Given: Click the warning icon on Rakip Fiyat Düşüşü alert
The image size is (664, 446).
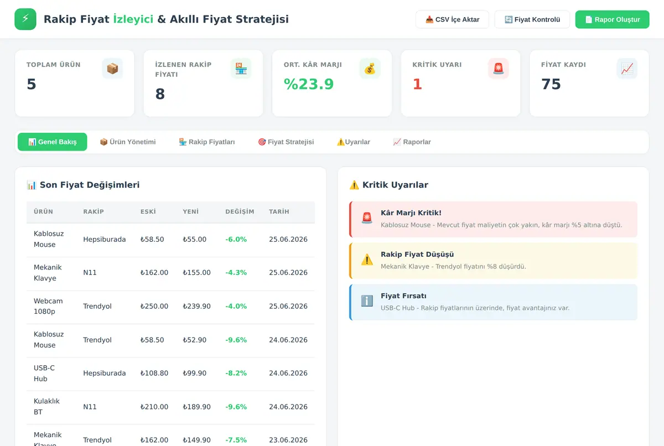Looking at the screenshot, I should click(367, 260).
